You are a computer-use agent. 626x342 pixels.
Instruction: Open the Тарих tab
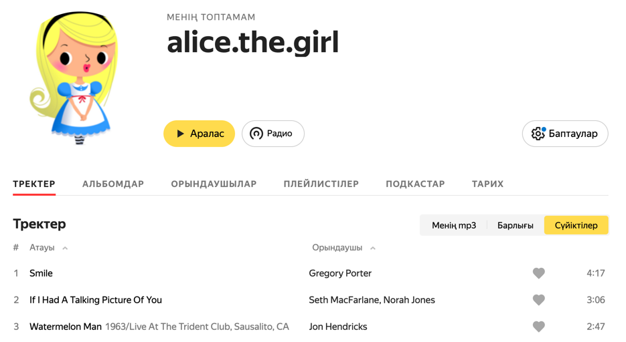487,184
